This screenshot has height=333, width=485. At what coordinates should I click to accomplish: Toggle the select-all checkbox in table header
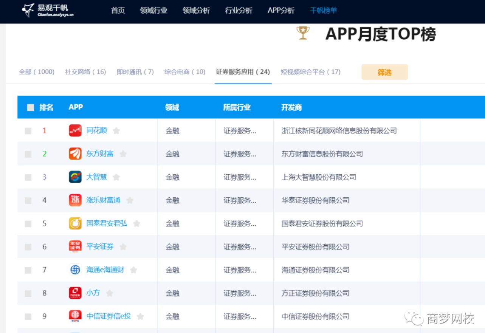(31, 108)
